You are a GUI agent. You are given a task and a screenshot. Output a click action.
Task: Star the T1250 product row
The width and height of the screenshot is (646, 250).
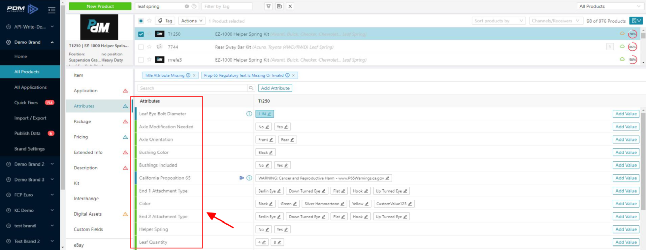click(x=149, y=34)
